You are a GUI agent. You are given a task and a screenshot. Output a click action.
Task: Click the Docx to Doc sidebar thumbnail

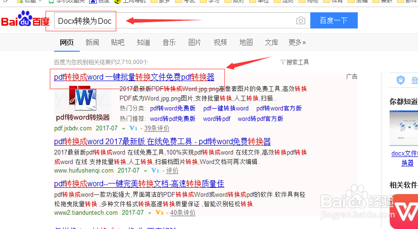(x=404, y=128)
